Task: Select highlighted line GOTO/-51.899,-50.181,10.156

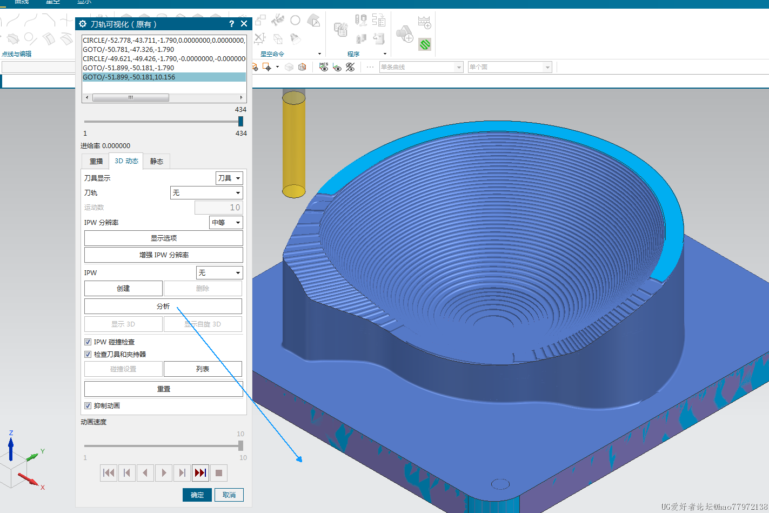Action: tap(164, 77)
